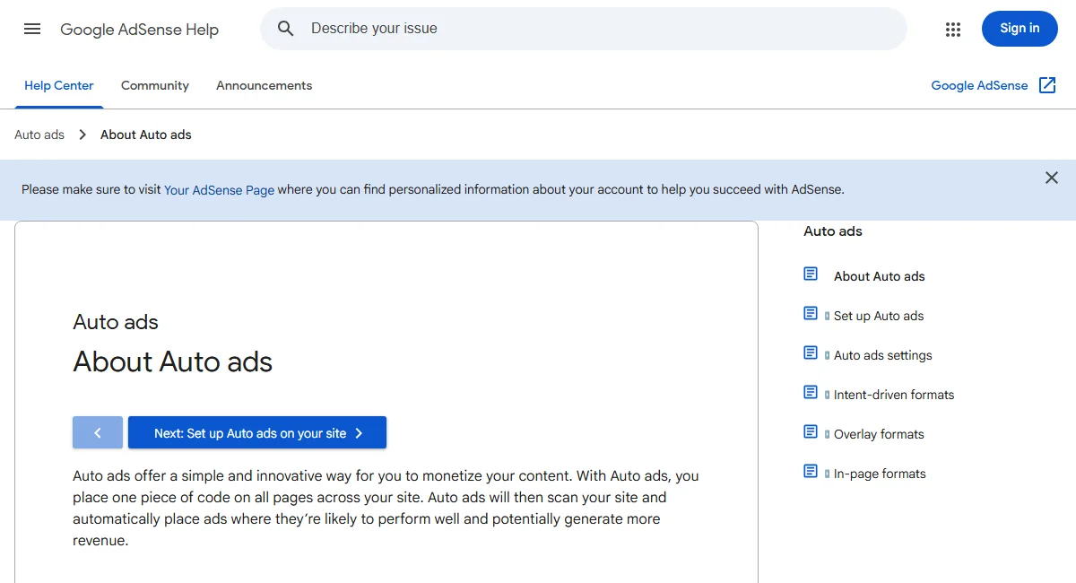Go to the previous article button

(97, 432)
